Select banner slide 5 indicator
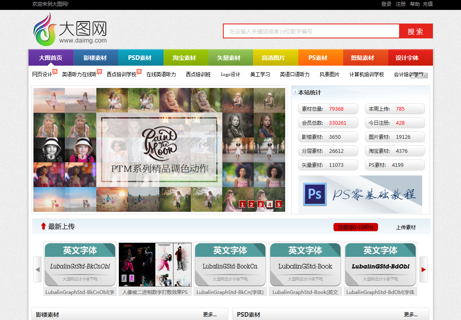This screenshot has width=461, height=320. point(279,204)
